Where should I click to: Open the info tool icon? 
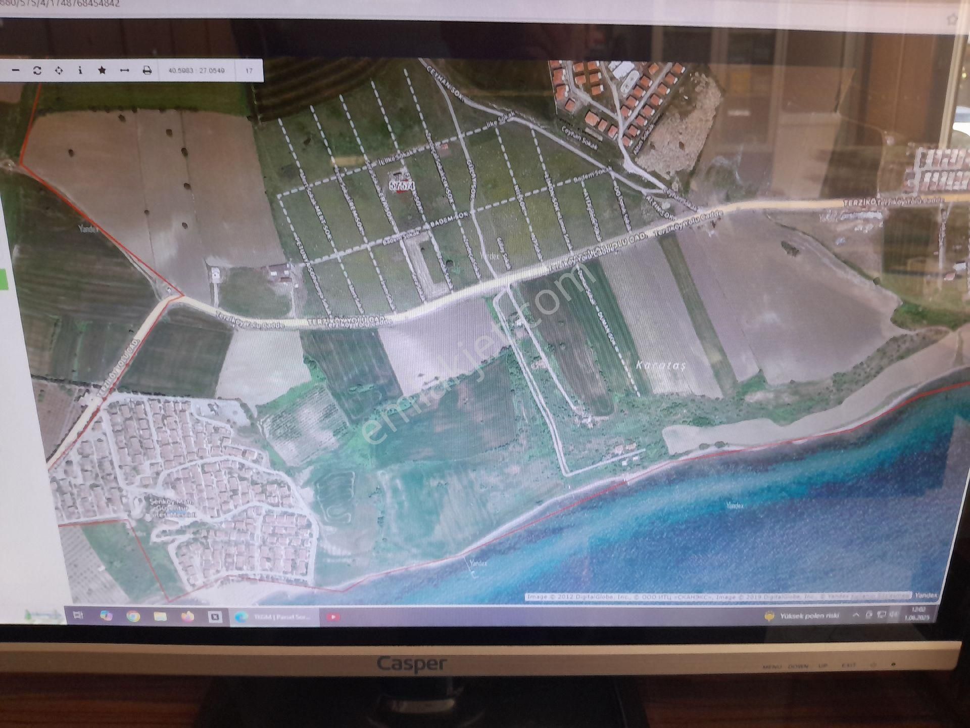(80, 71)
